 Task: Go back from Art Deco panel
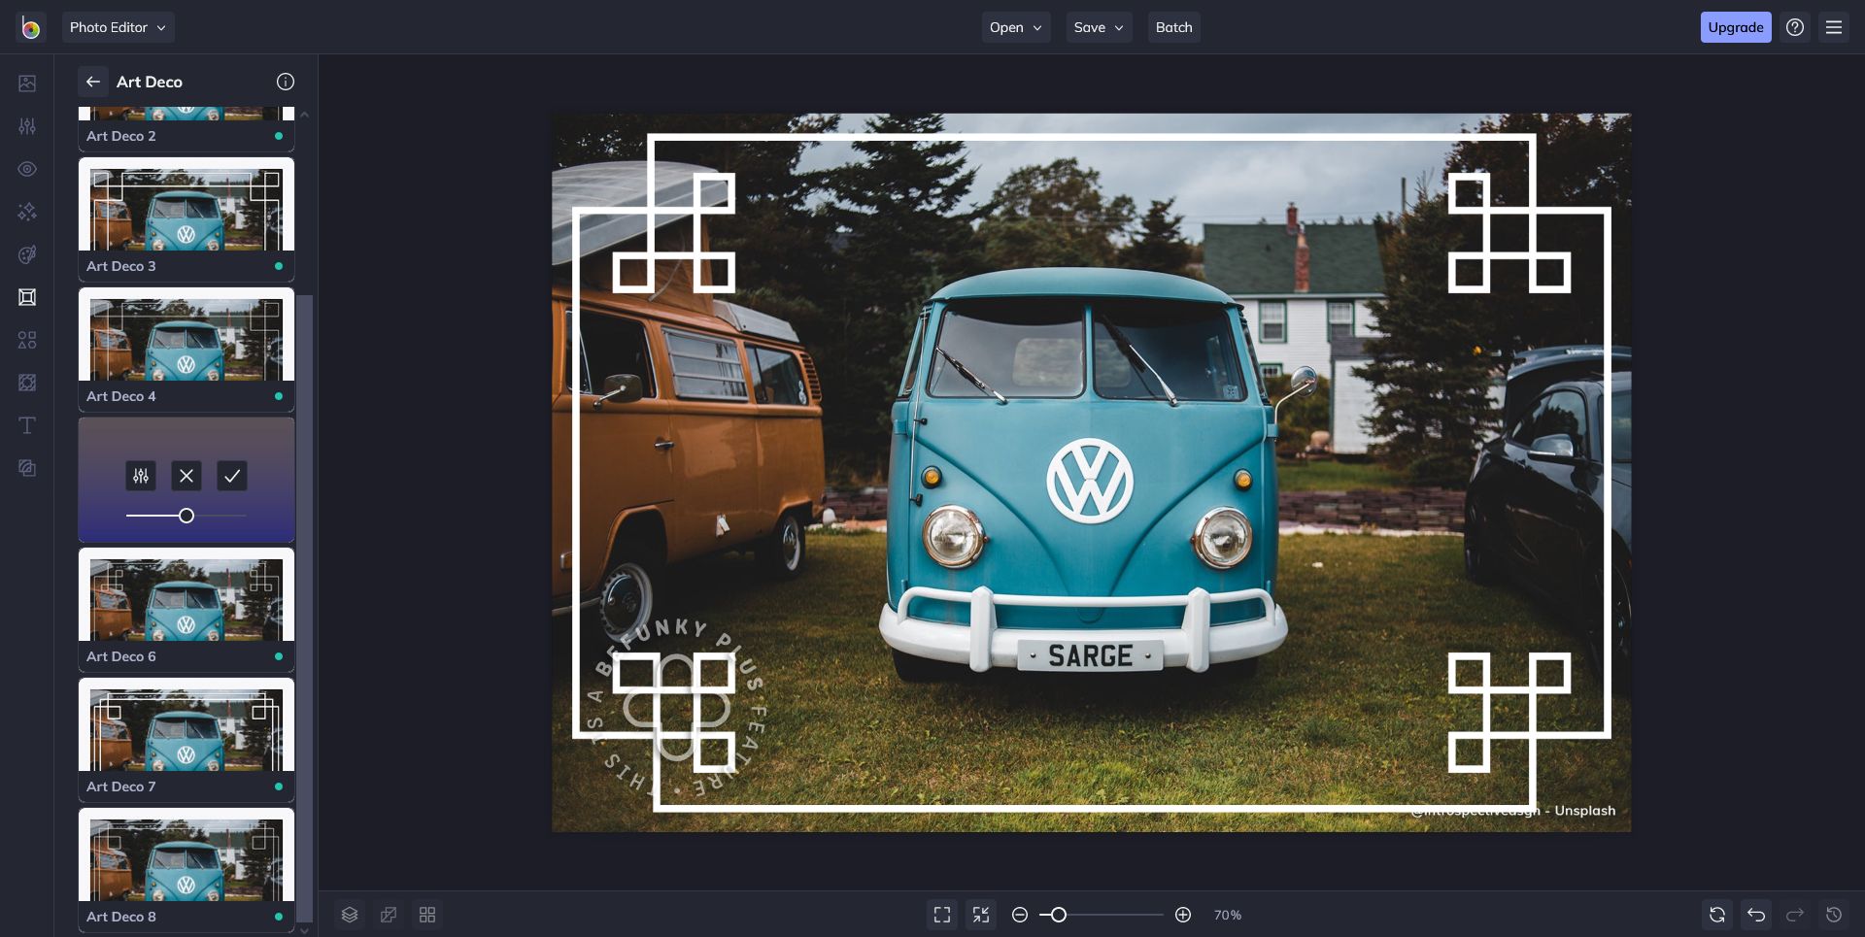pyautogui.click(x=93, y=82)
